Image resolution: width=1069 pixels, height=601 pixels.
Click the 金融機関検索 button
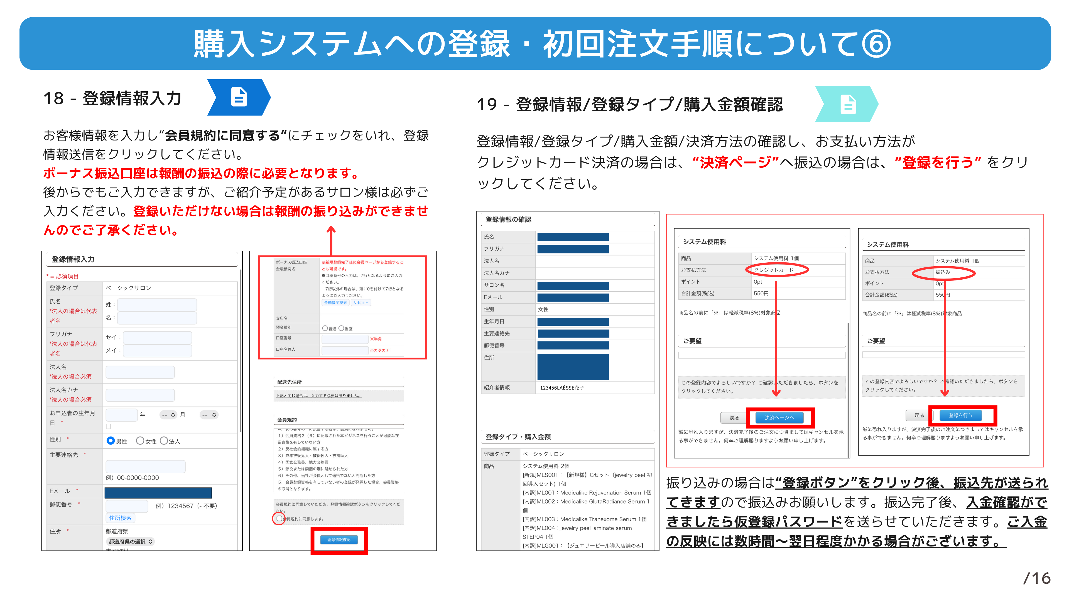pyautogui.click(x=335, y=302)
